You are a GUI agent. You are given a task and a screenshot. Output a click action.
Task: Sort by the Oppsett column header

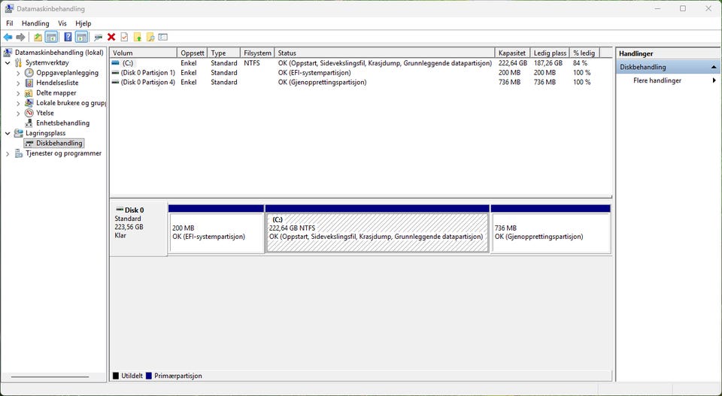coord(192,53)
